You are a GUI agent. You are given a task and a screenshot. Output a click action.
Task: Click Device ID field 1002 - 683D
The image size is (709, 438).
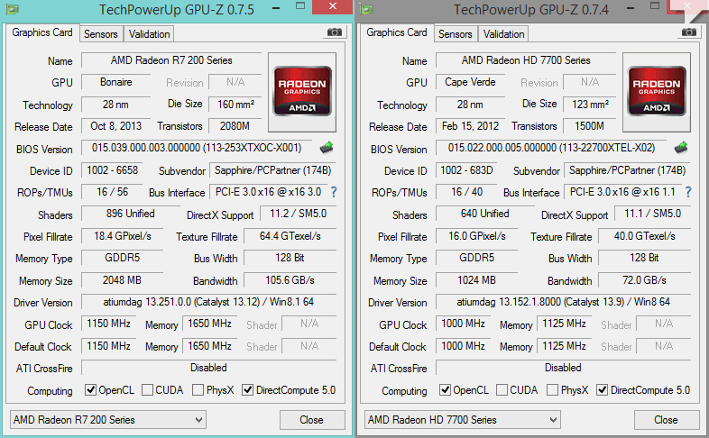[466, 170]
